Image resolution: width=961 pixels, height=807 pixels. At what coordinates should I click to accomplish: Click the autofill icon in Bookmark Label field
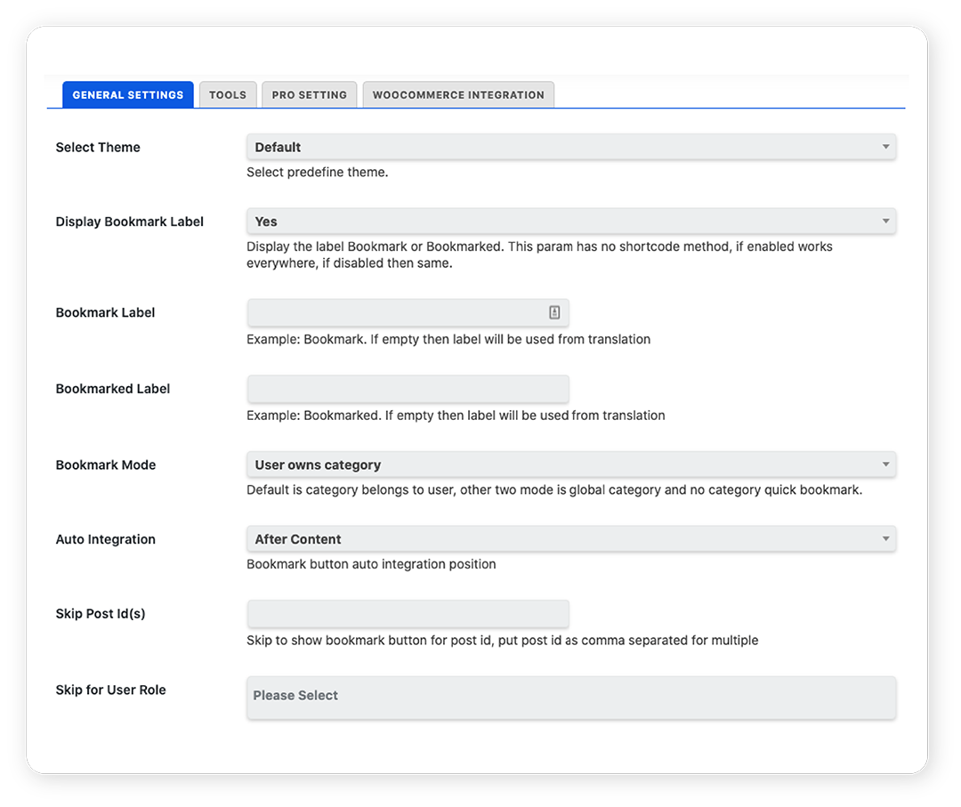(x=554, y=312)
